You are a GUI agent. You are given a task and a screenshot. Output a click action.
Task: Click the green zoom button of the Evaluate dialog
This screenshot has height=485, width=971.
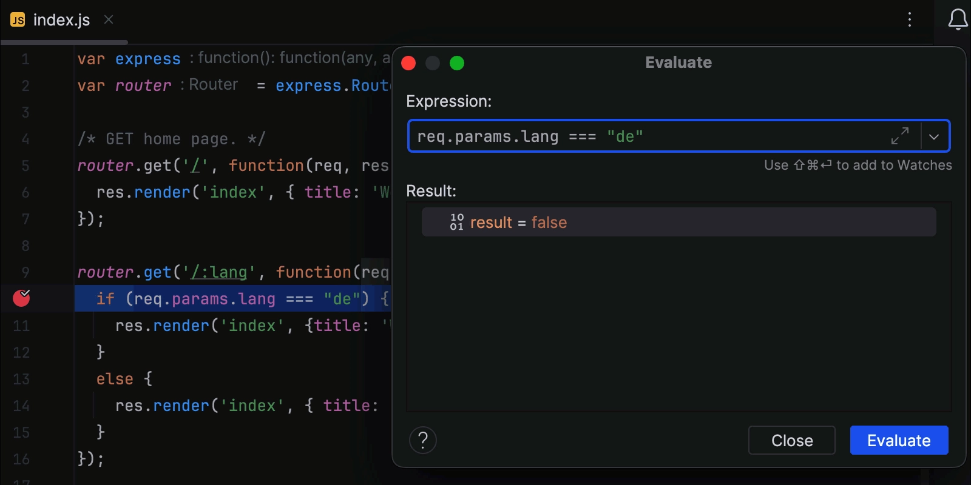pos(457,63)
